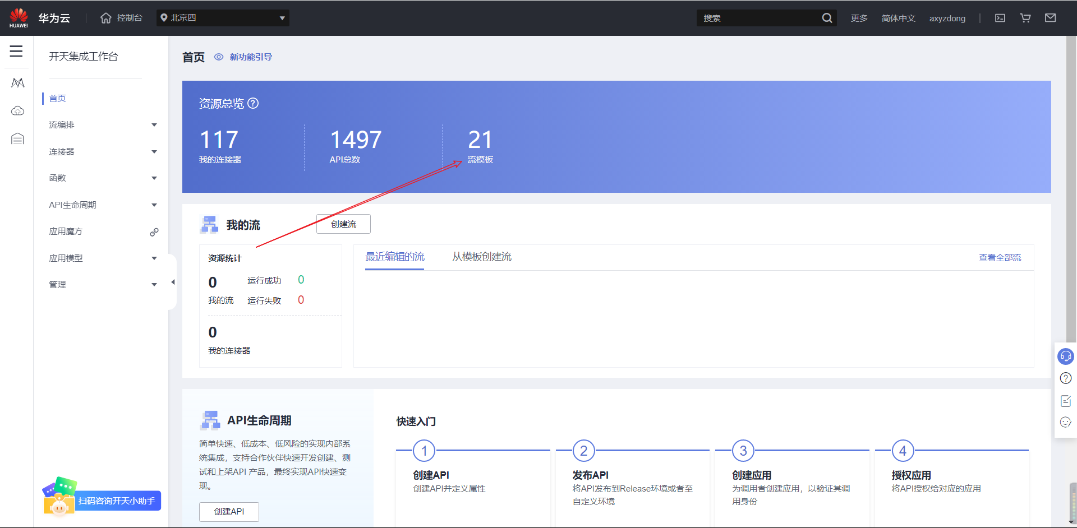1077x528 pixels.
Task: Switch to the 从模板创建流 tab
Action: pos(482,257)
